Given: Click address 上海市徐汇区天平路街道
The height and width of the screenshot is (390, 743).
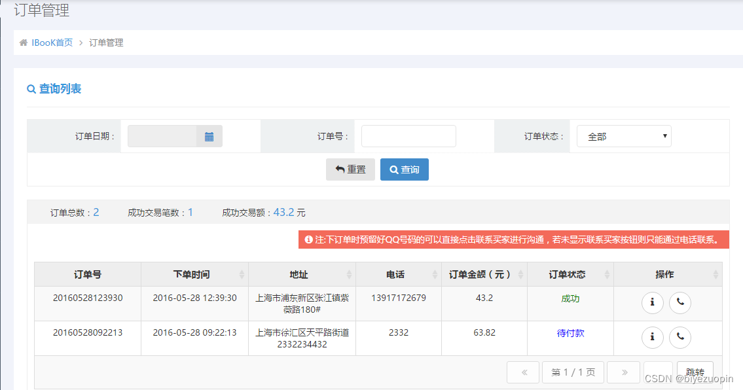Looking at the screenshot, I should tap(302, 332).
